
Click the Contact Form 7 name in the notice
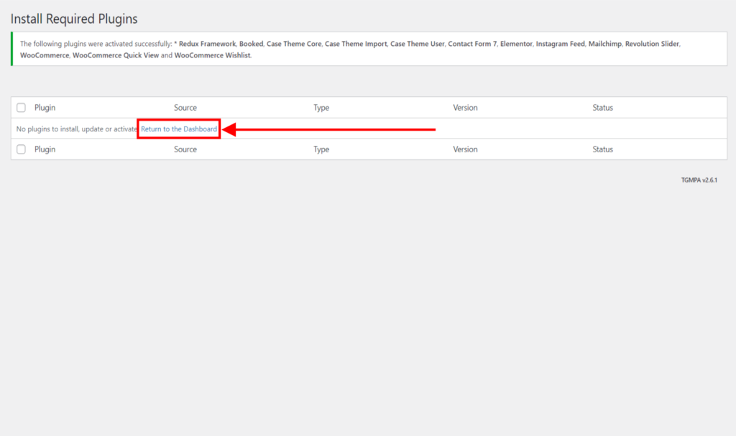coord(472,44)
